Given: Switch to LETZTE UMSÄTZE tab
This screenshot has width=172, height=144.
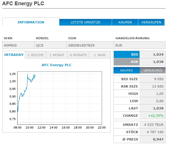Looking at the screenshot, I should pos(85,22).
